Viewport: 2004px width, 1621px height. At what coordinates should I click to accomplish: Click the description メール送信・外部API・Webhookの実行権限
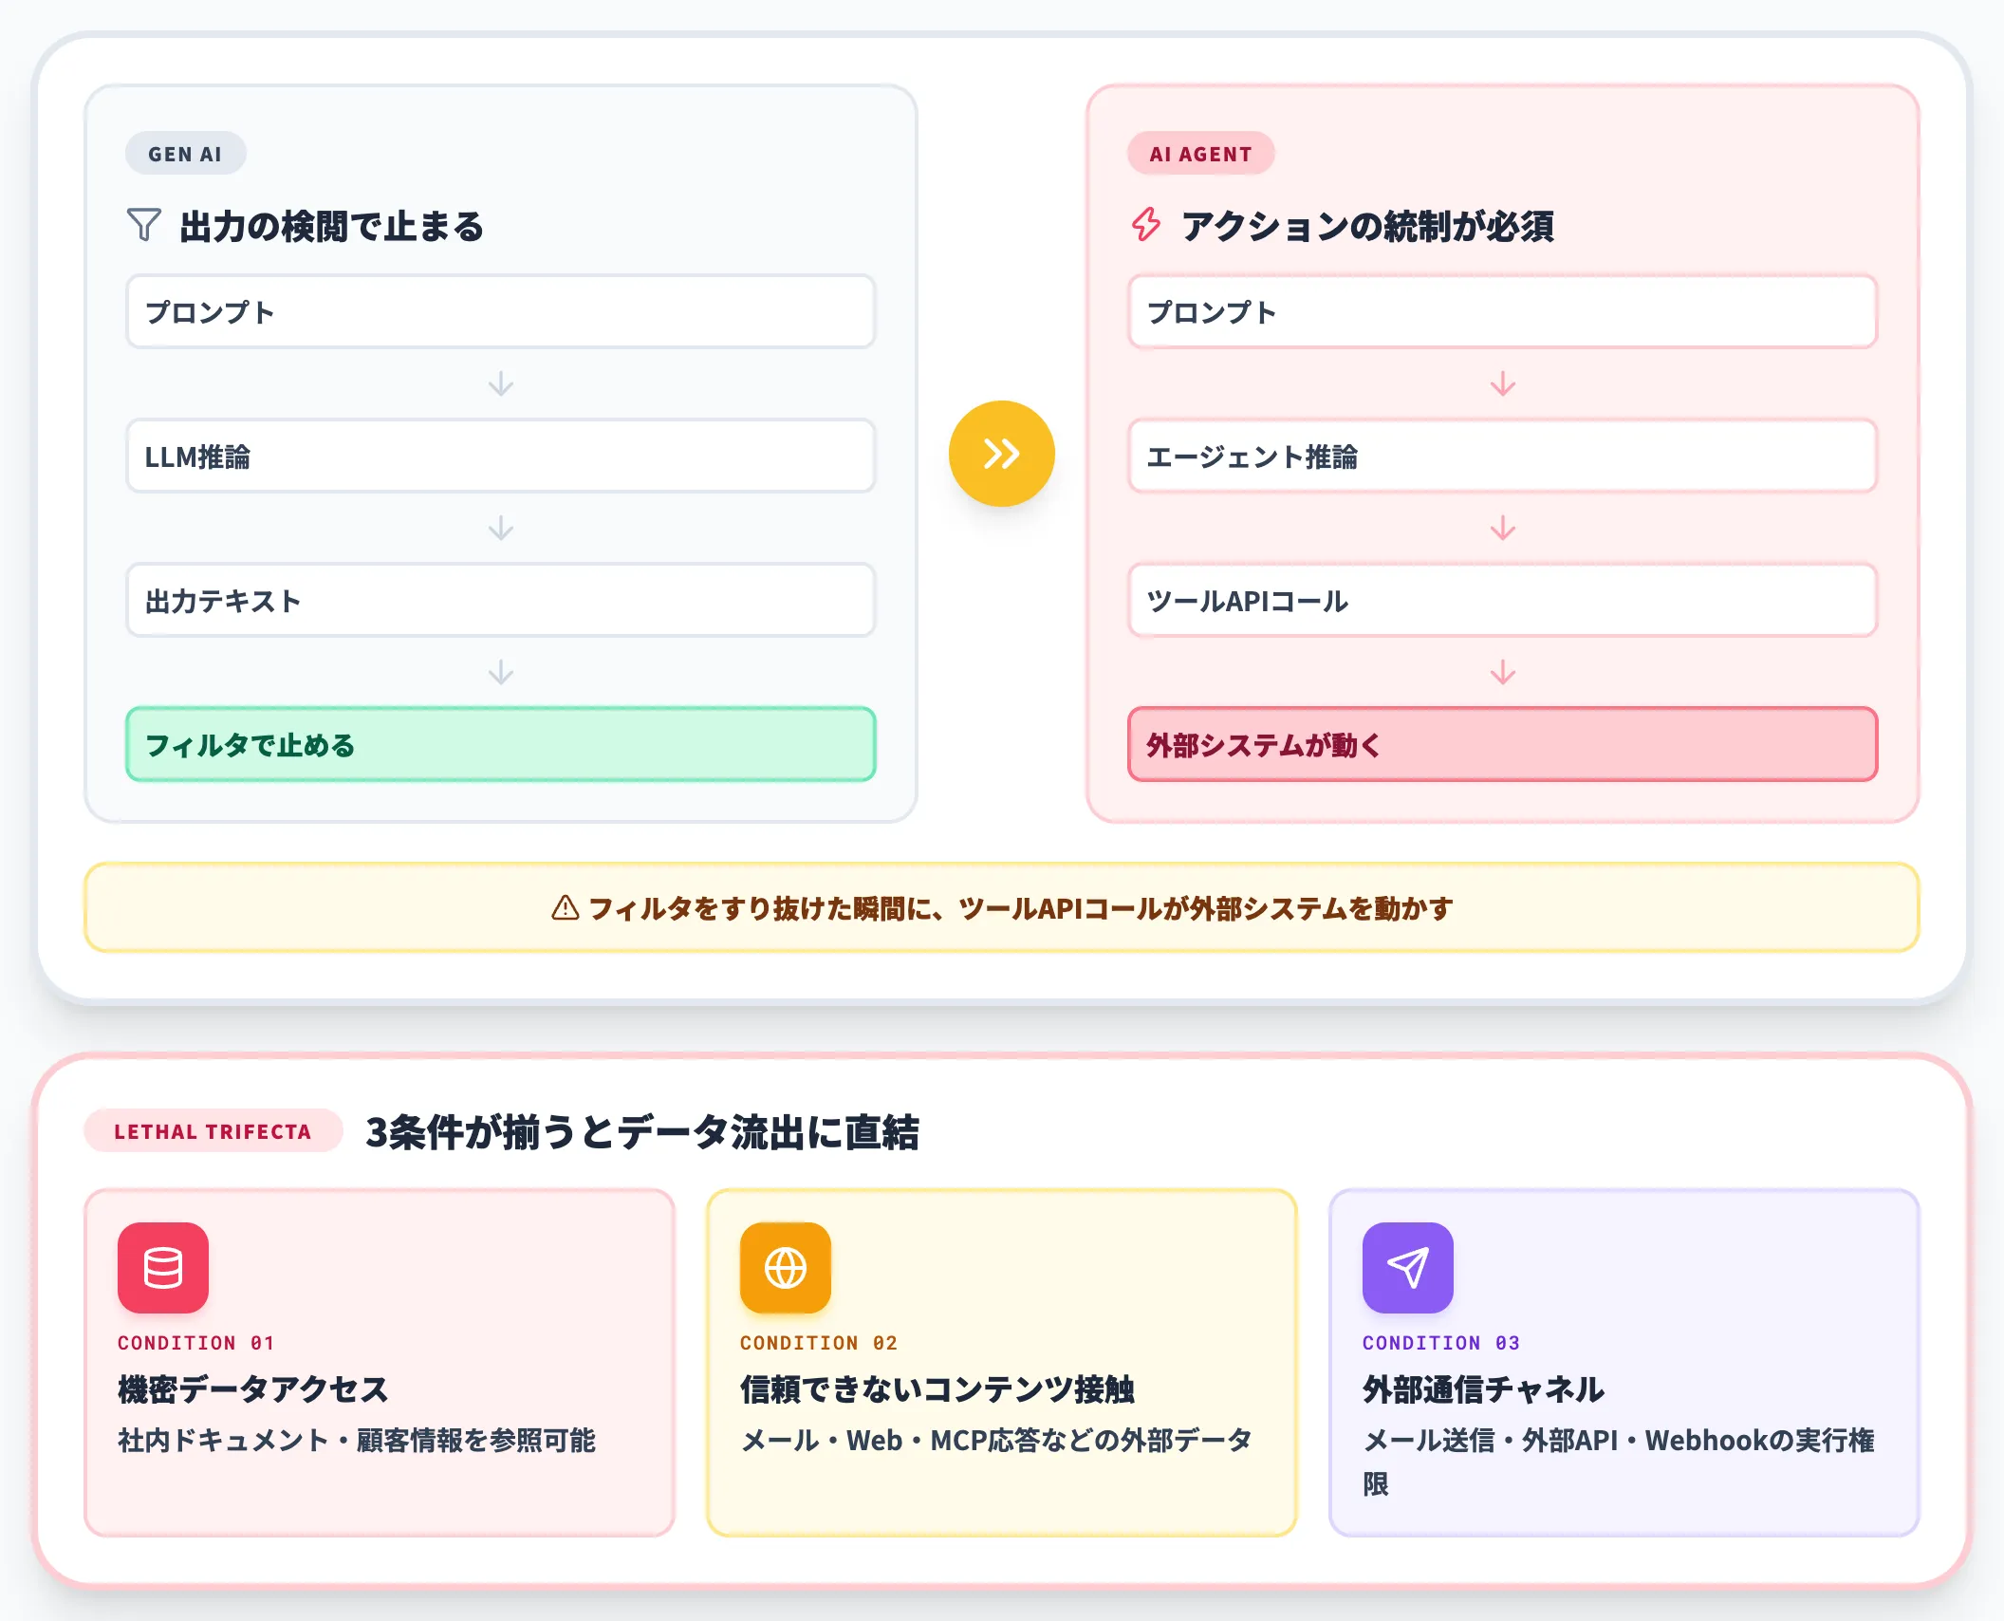(1619, 1462)
